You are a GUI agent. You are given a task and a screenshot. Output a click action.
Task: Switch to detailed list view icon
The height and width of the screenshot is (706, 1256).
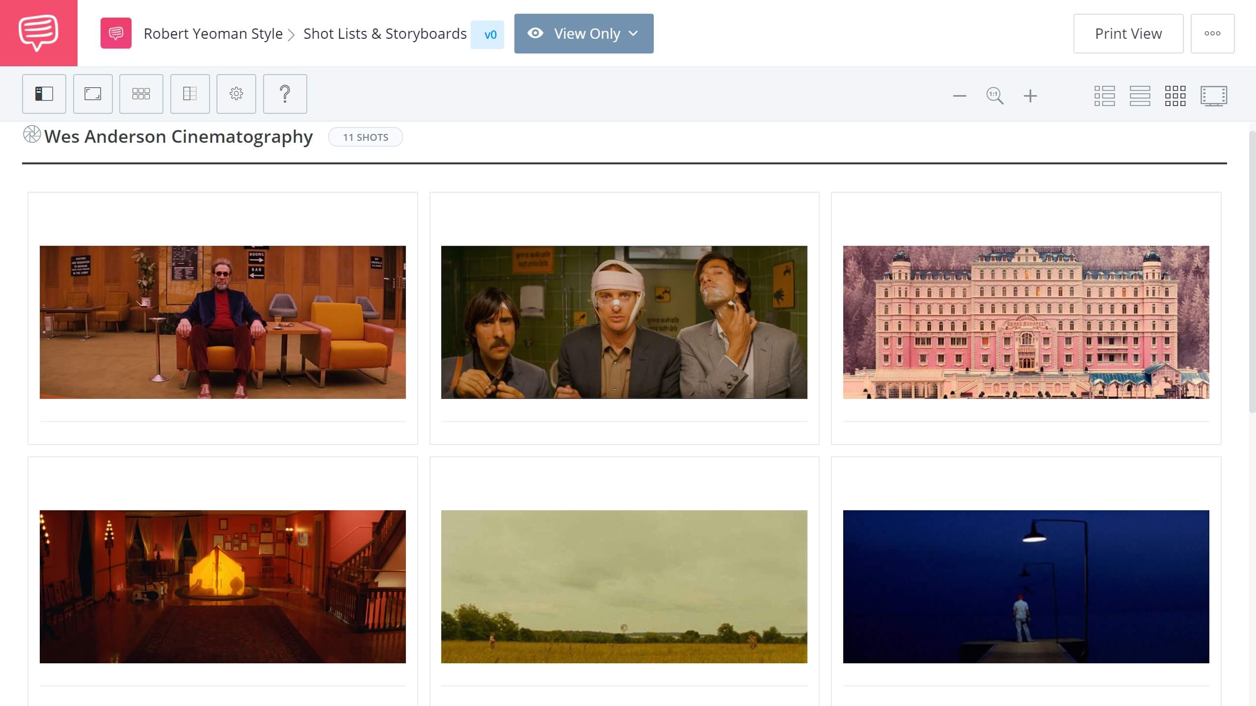pyautogui.click(x=1104, y=96)
